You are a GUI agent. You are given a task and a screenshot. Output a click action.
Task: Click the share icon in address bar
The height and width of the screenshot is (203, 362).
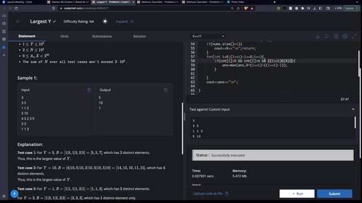point(238,8)
